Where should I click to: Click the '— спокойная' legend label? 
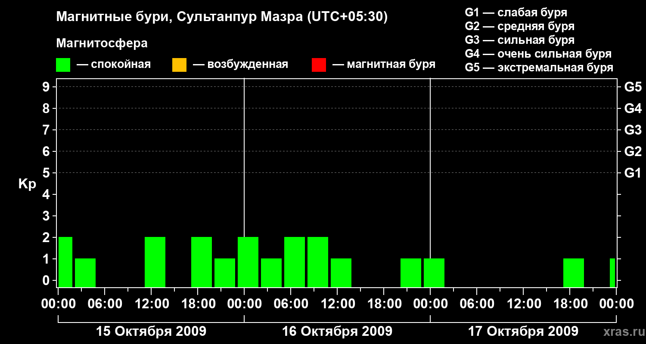click(x=114, y=65)
